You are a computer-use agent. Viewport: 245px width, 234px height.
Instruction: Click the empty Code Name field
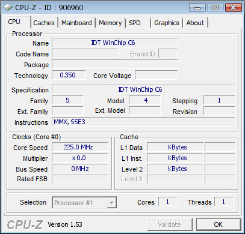pos(85,53)
